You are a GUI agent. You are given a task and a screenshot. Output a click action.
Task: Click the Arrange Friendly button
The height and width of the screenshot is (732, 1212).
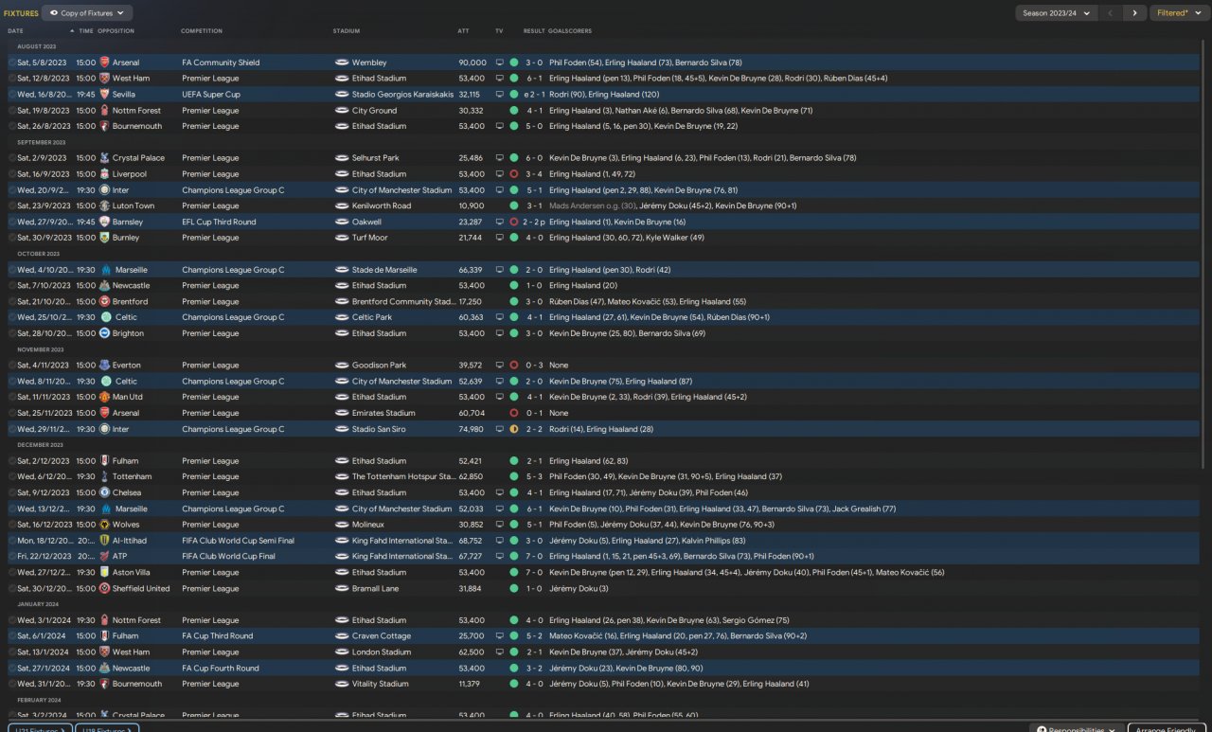pyautogui.click(x=1167, y=729)
